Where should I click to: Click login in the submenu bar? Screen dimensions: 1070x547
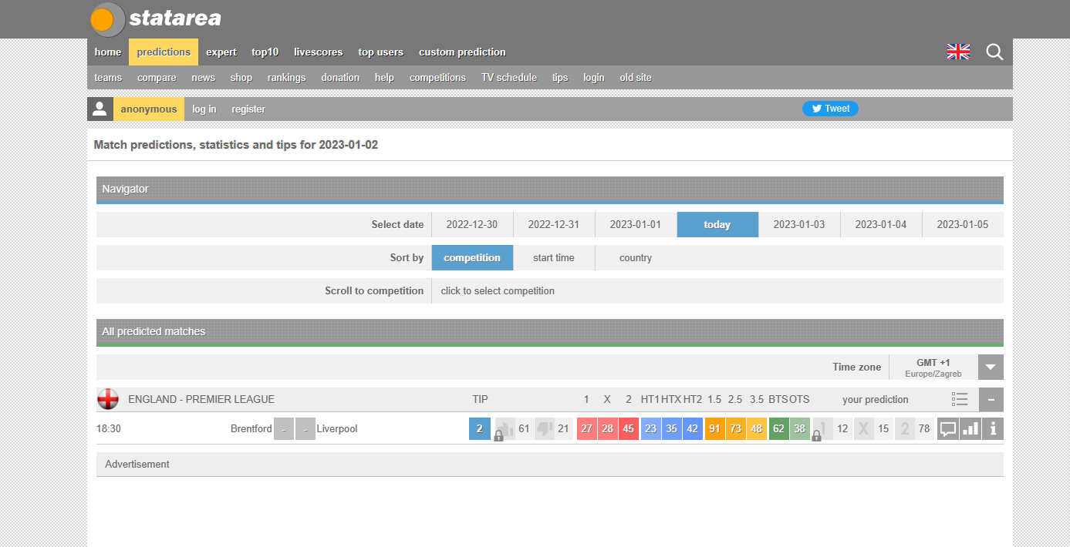[x=594, y=77]
